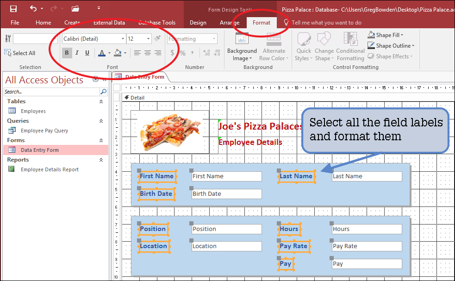This screenshot has width=455, height=281.
Task: Select the pizza image on the form
Action: pos(170,132)
